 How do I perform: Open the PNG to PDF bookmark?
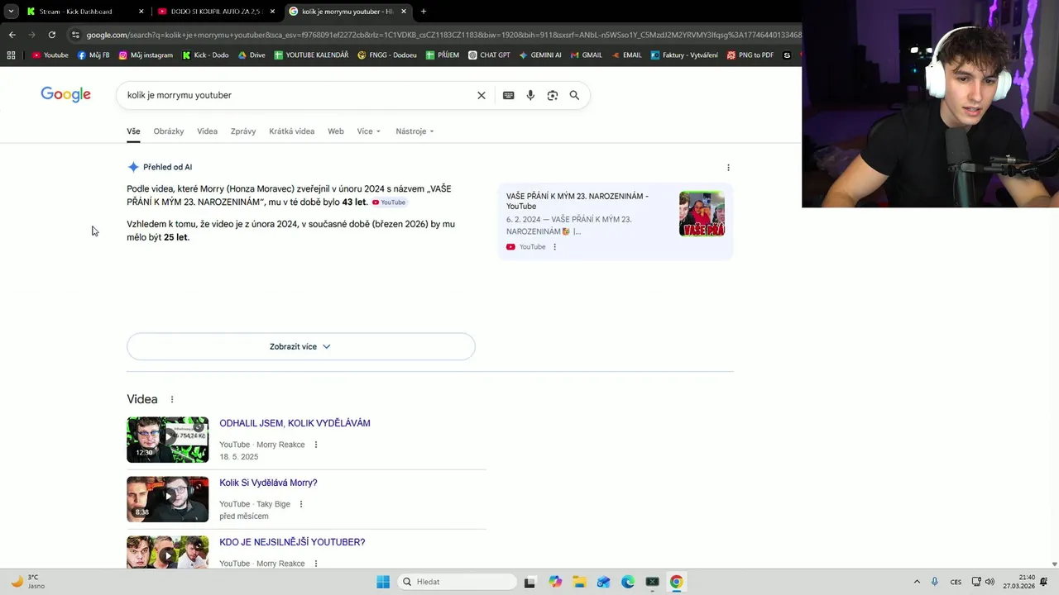(750, 55)
